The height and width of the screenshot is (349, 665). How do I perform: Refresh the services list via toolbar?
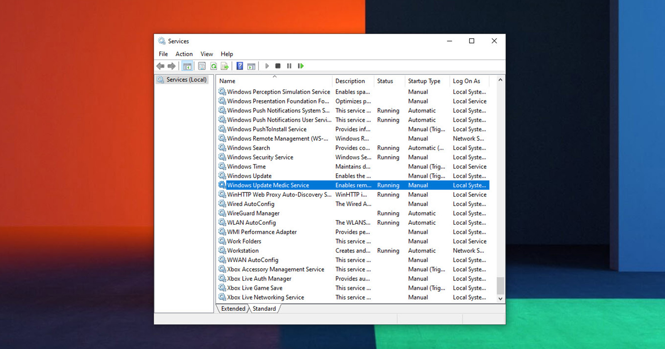coord(214,66)
